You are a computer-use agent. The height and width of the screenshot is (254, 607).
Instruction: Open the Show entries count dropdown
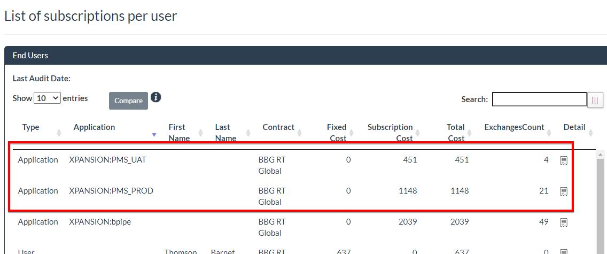(x=47, y=98)
